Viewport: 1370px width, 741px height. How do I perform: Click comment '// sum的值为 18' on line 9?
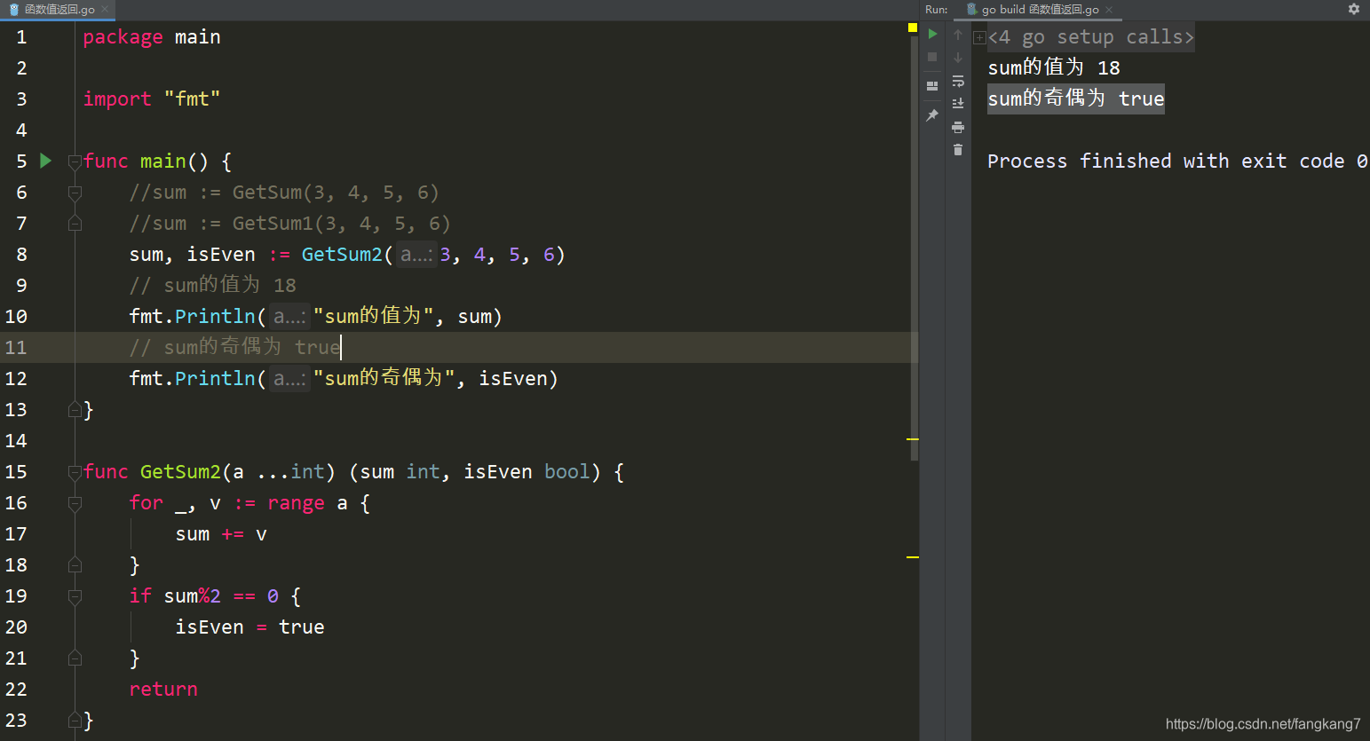tap(212, 286)
